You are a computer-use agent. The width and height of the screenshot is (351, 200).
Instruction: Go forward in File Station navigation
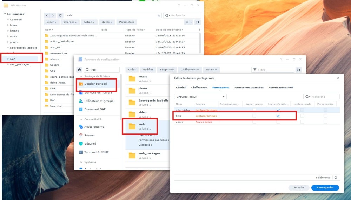[x=53, y=15]
